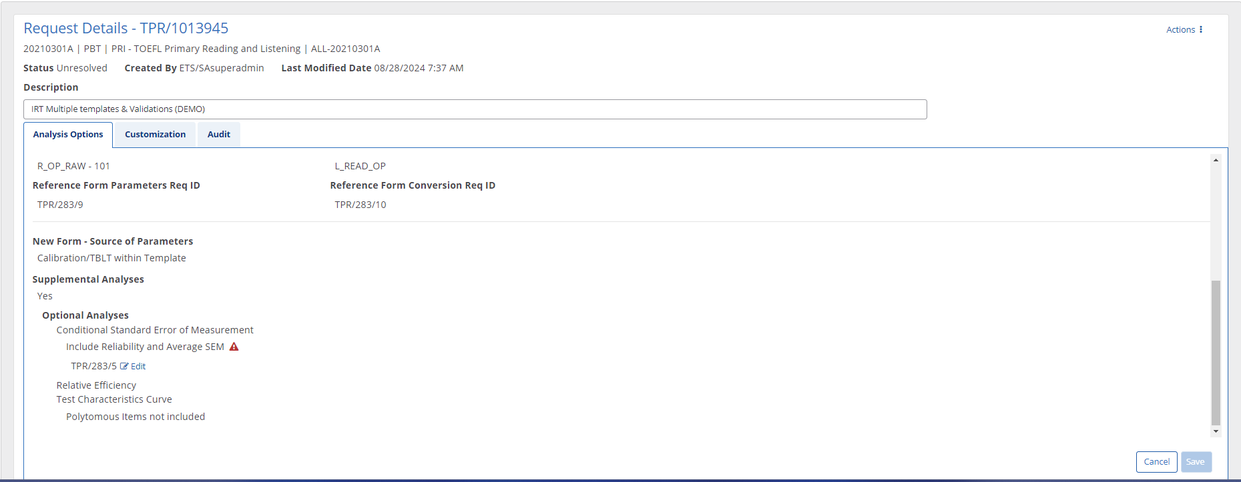The width and height of the screenshot is (1241, 482).
Task: Click the Test Characteristics Curve entry
Action: tap(114, 399)
